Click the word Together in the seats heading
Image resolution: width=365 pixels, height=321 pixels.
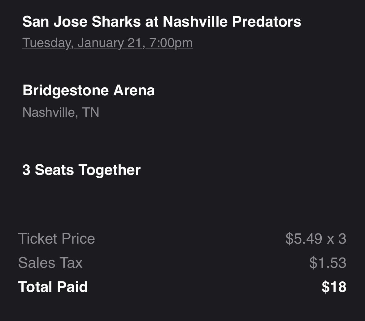[109, 170]
